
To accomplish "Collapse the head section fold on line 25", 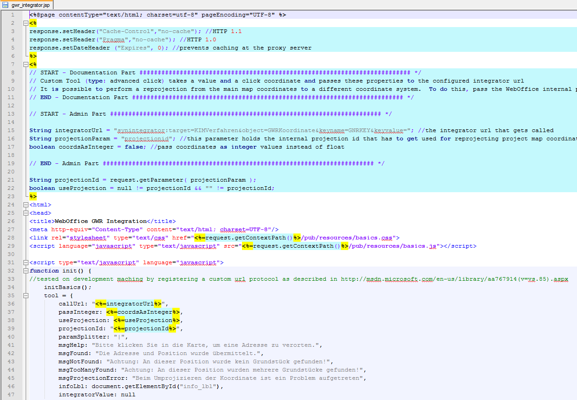I will pos(26,213).
